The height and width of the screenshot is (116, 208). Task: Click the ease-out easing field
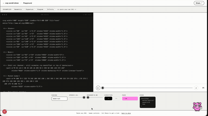click(60, 99)
